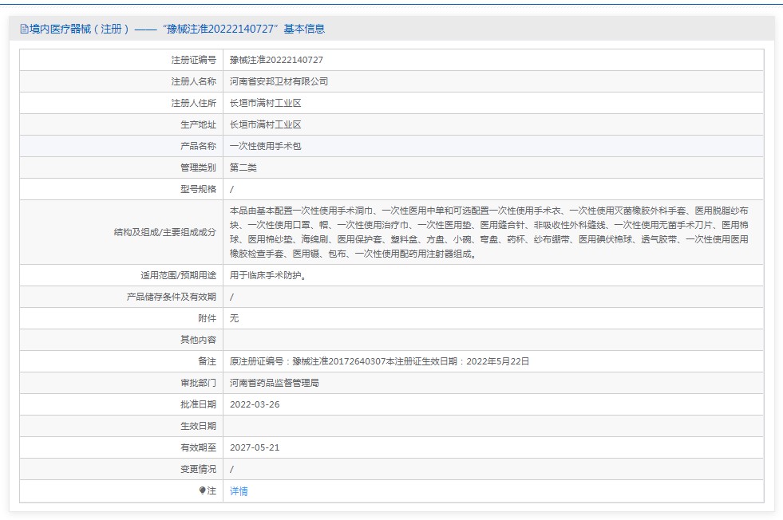Open the 详情 details link
Image resolution: width=783 pixels, height=520 pixels.
tap(239, 491)
